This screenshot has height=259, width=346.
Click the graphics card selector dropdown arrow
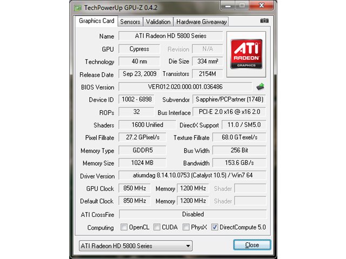[x=188, y=246]
